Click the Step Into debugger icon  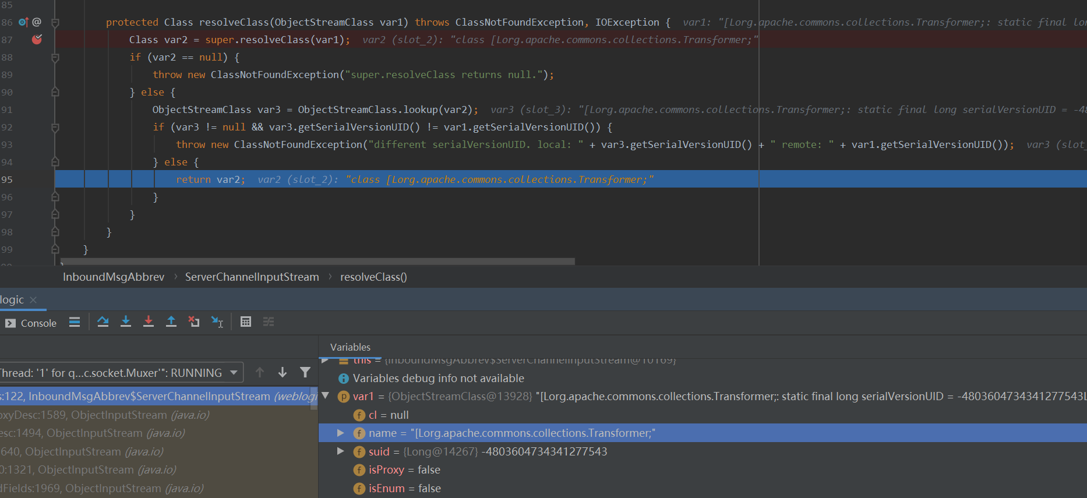tap(126, 322)
